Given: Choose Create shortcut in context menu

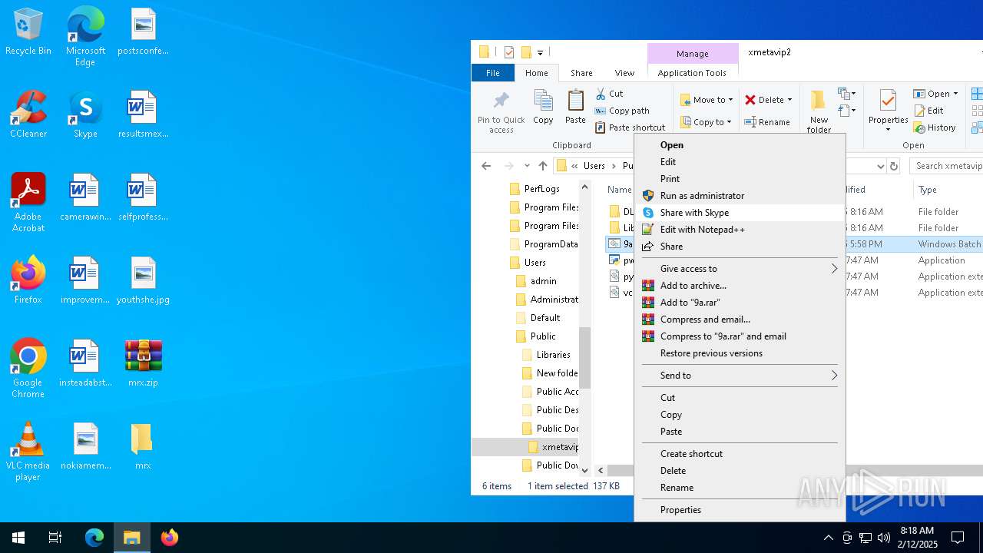Looking at the screenshot, I should pyautogui.click(x=740, y=454).
